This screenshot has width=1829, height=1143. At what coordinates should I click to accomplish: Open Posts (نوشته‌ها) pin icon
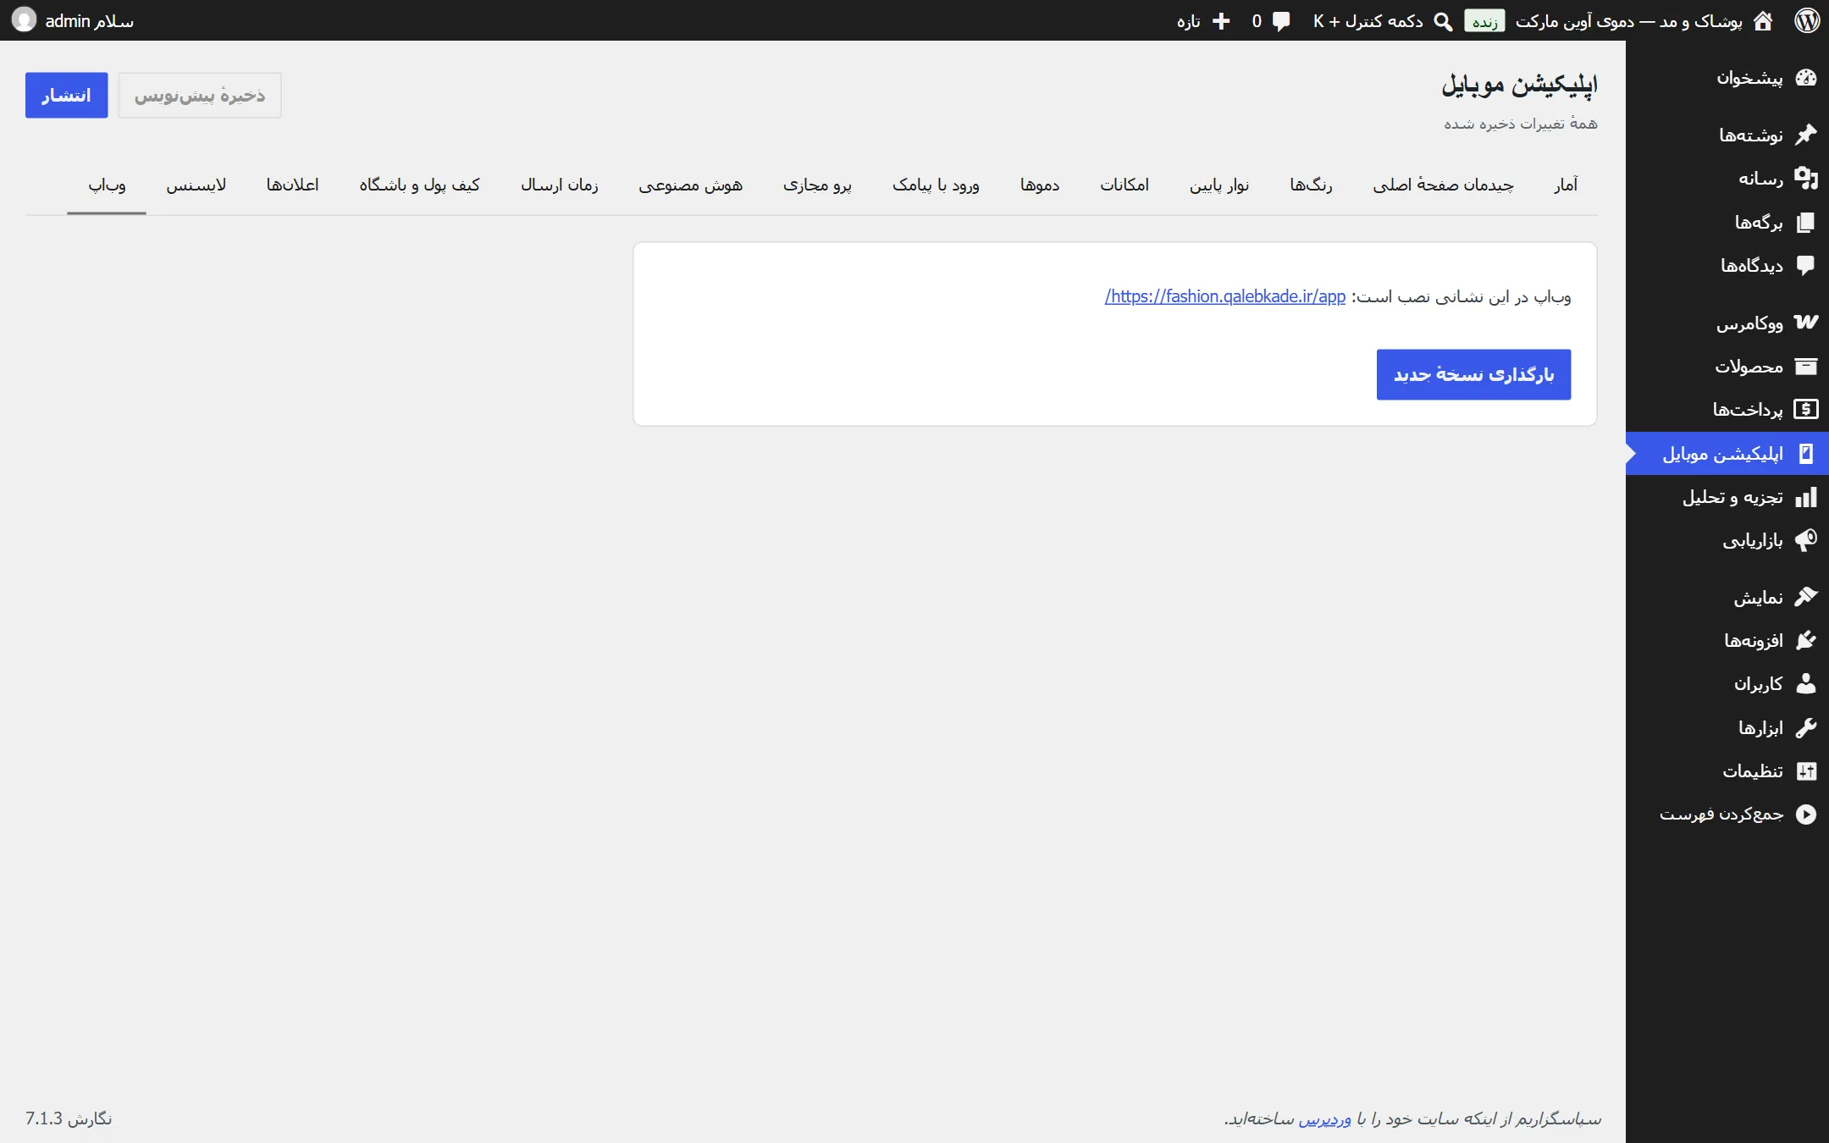coord(1805,134)
